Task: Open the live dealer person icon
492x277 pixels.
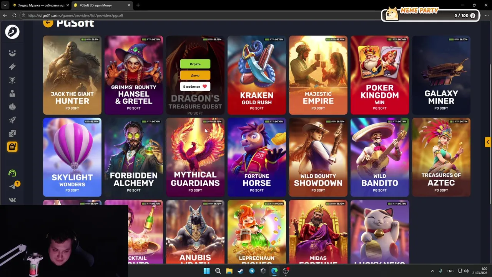Action: click(12, 93)
